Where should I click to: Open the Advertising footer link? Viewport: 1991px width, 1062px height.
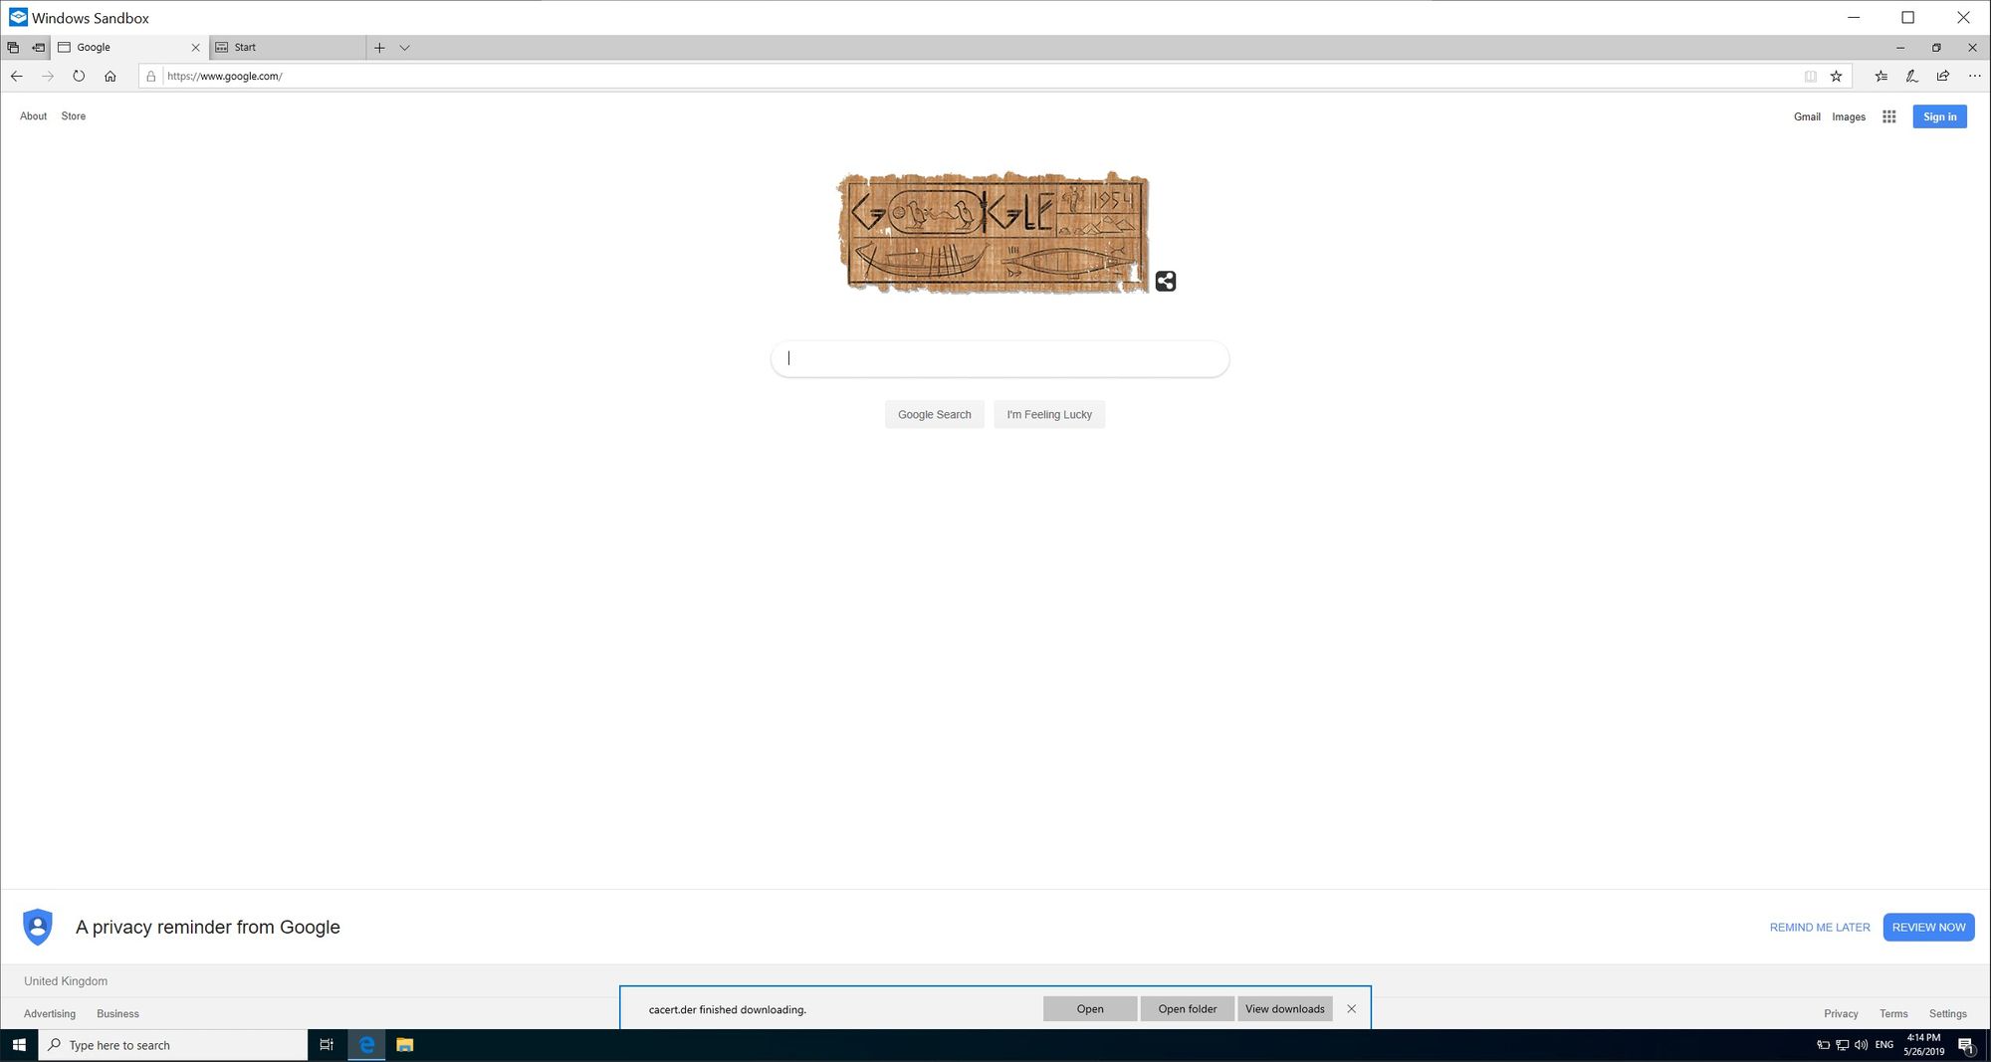[x=50, y=1013]
